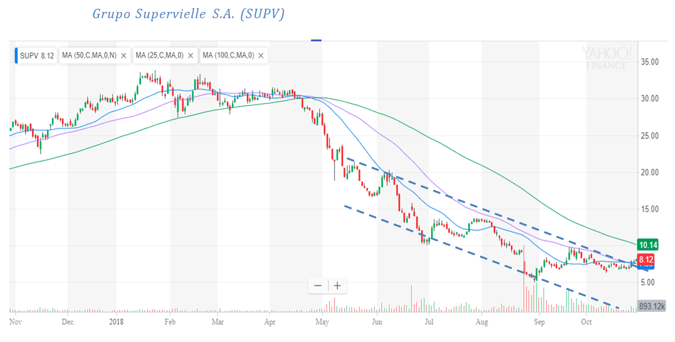The height and width of the screenshot is (342, 675).
Task: Click the 25.00 price axis label
Action: (649, 135)
